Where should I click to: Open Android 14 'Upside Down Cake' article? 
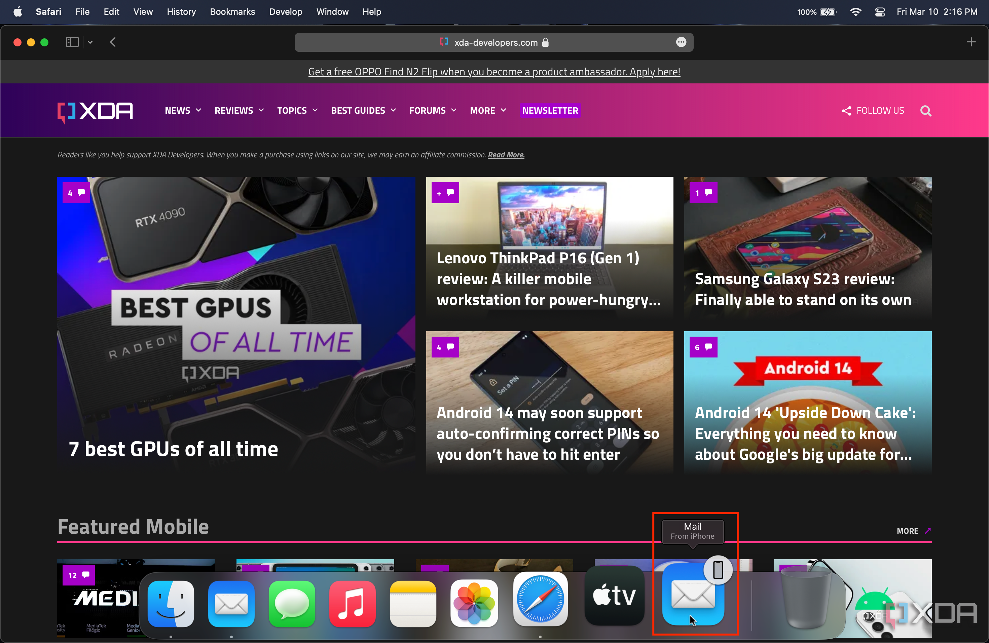[x=805, y=433]
